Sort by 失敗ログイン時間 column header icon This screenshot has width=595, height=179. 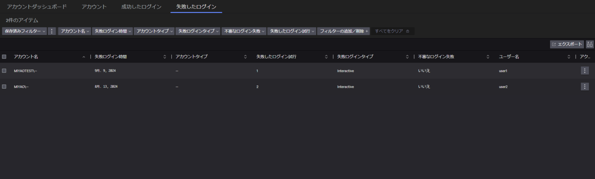pos(164,57)
